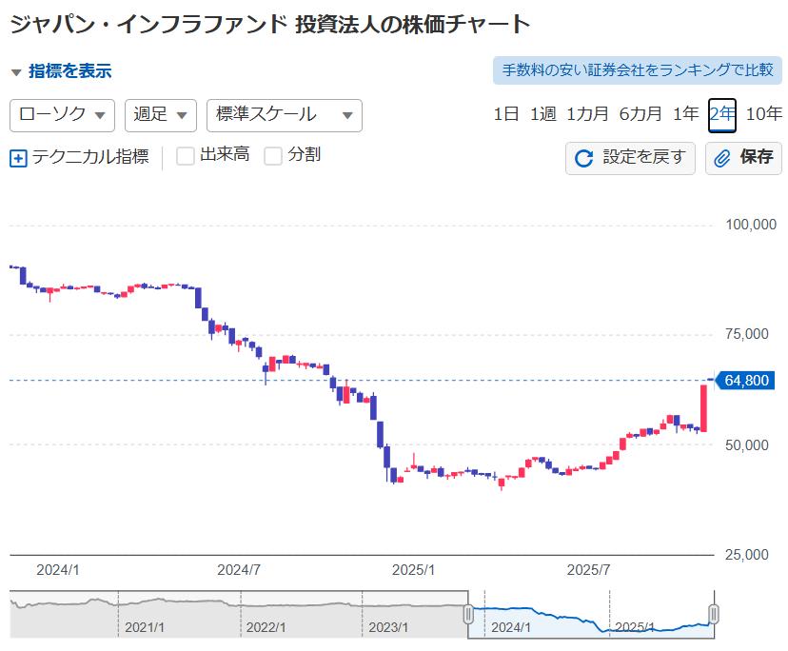Click the plus icon beside テクニカル指標
788x651 pixels.
pos(18,158)
